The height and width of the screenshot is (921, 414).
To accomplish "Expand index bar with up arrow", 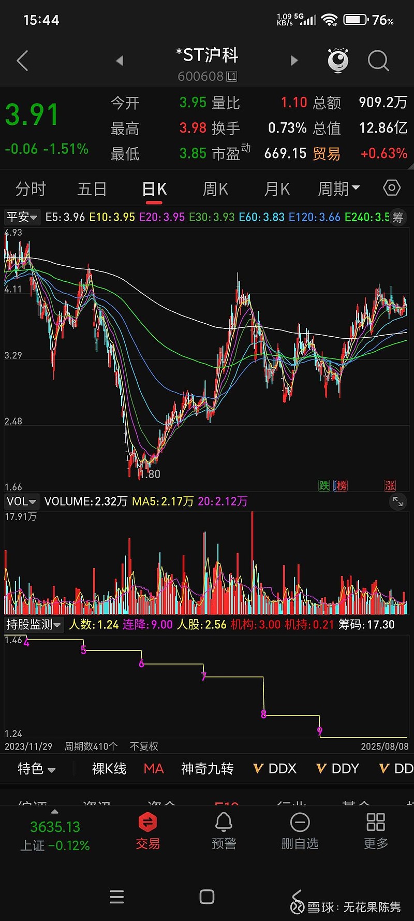I will click(x=55, y=811).
